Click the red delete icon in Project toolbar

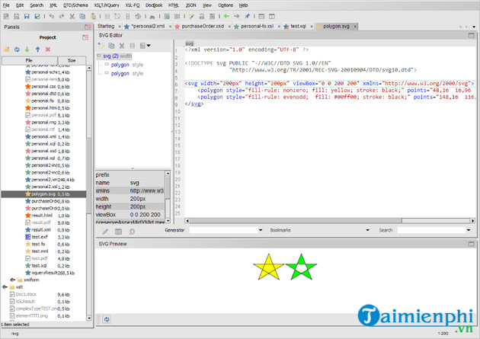click(49, 50)
